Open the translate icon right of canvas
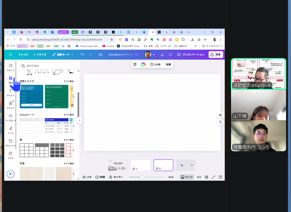 coord(220,122)
